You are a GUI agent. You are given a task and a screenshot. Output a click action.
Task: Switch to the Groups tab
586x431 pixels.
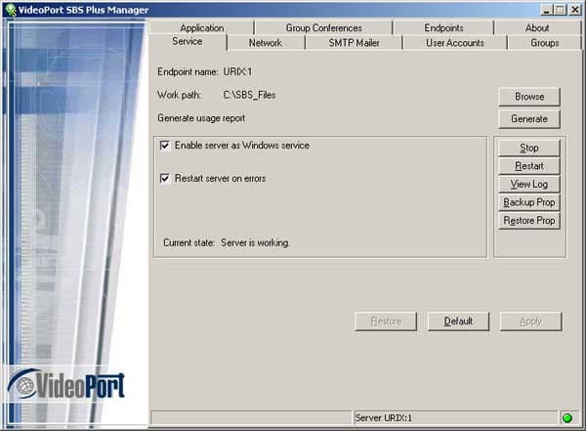(545, 43)
